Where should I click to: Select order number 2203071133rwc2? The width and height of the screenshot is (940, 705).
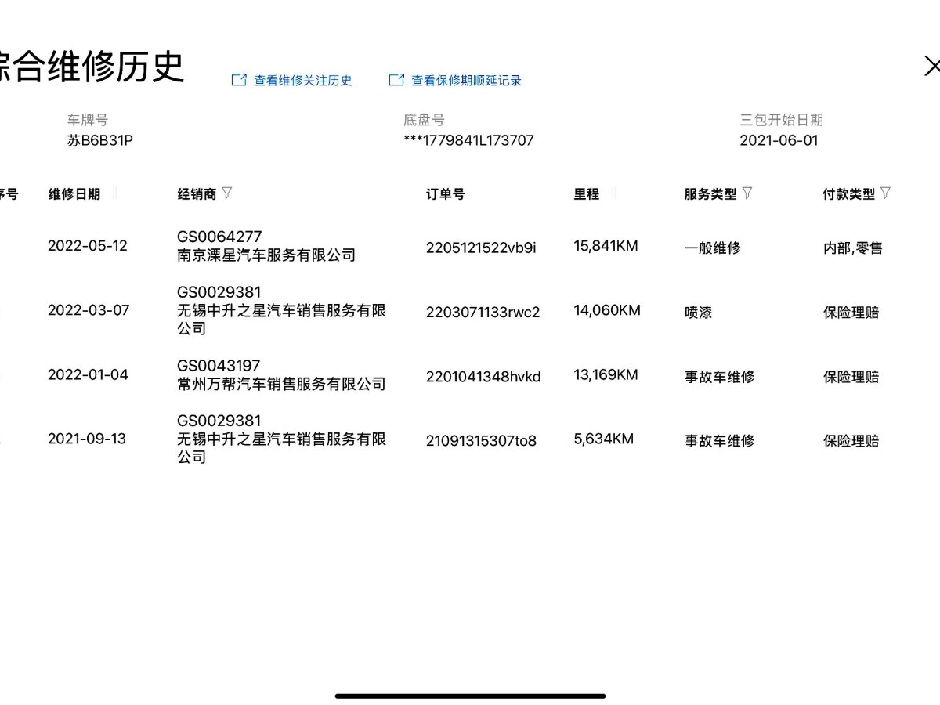click(x=483, y=312)
